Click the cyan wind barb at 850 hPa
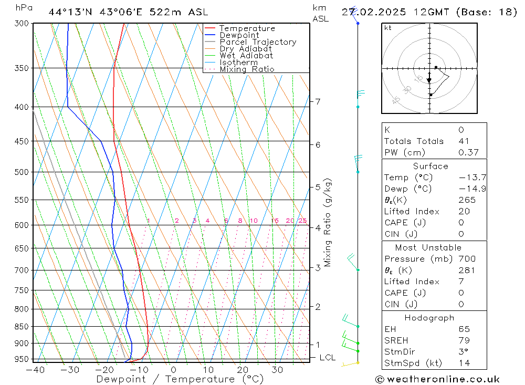 point(351,321)
